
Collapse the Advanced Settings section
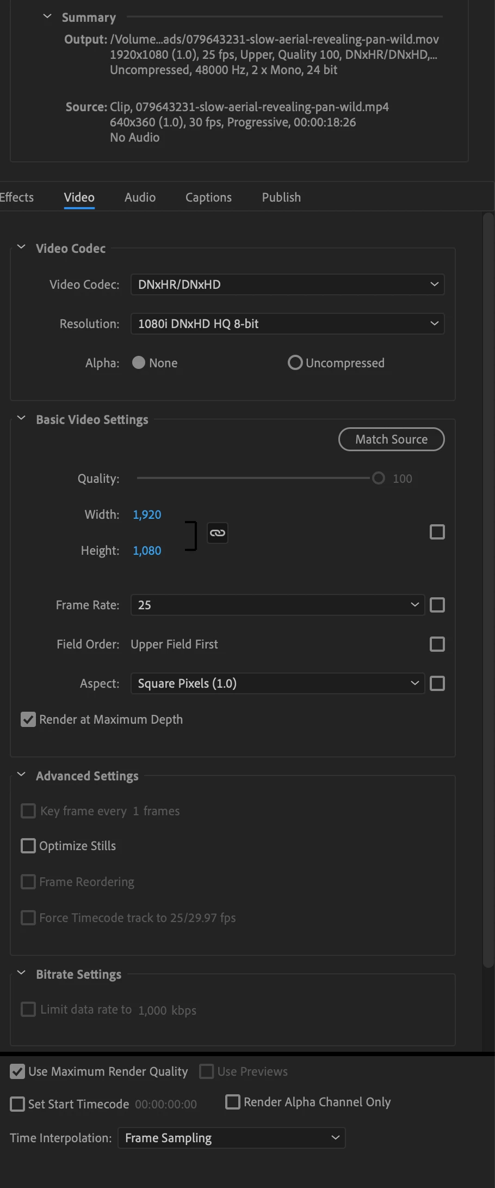point(21,774)
